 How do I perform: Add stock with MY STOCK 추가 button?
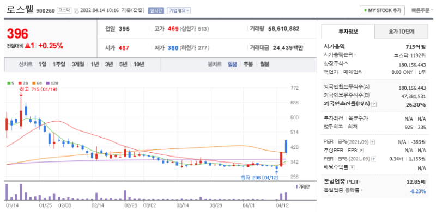tap(383, 10)
